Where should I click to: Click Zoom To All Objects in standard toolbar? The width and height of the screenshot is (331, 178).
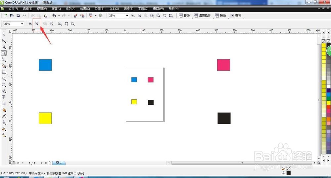click(152, 16)
